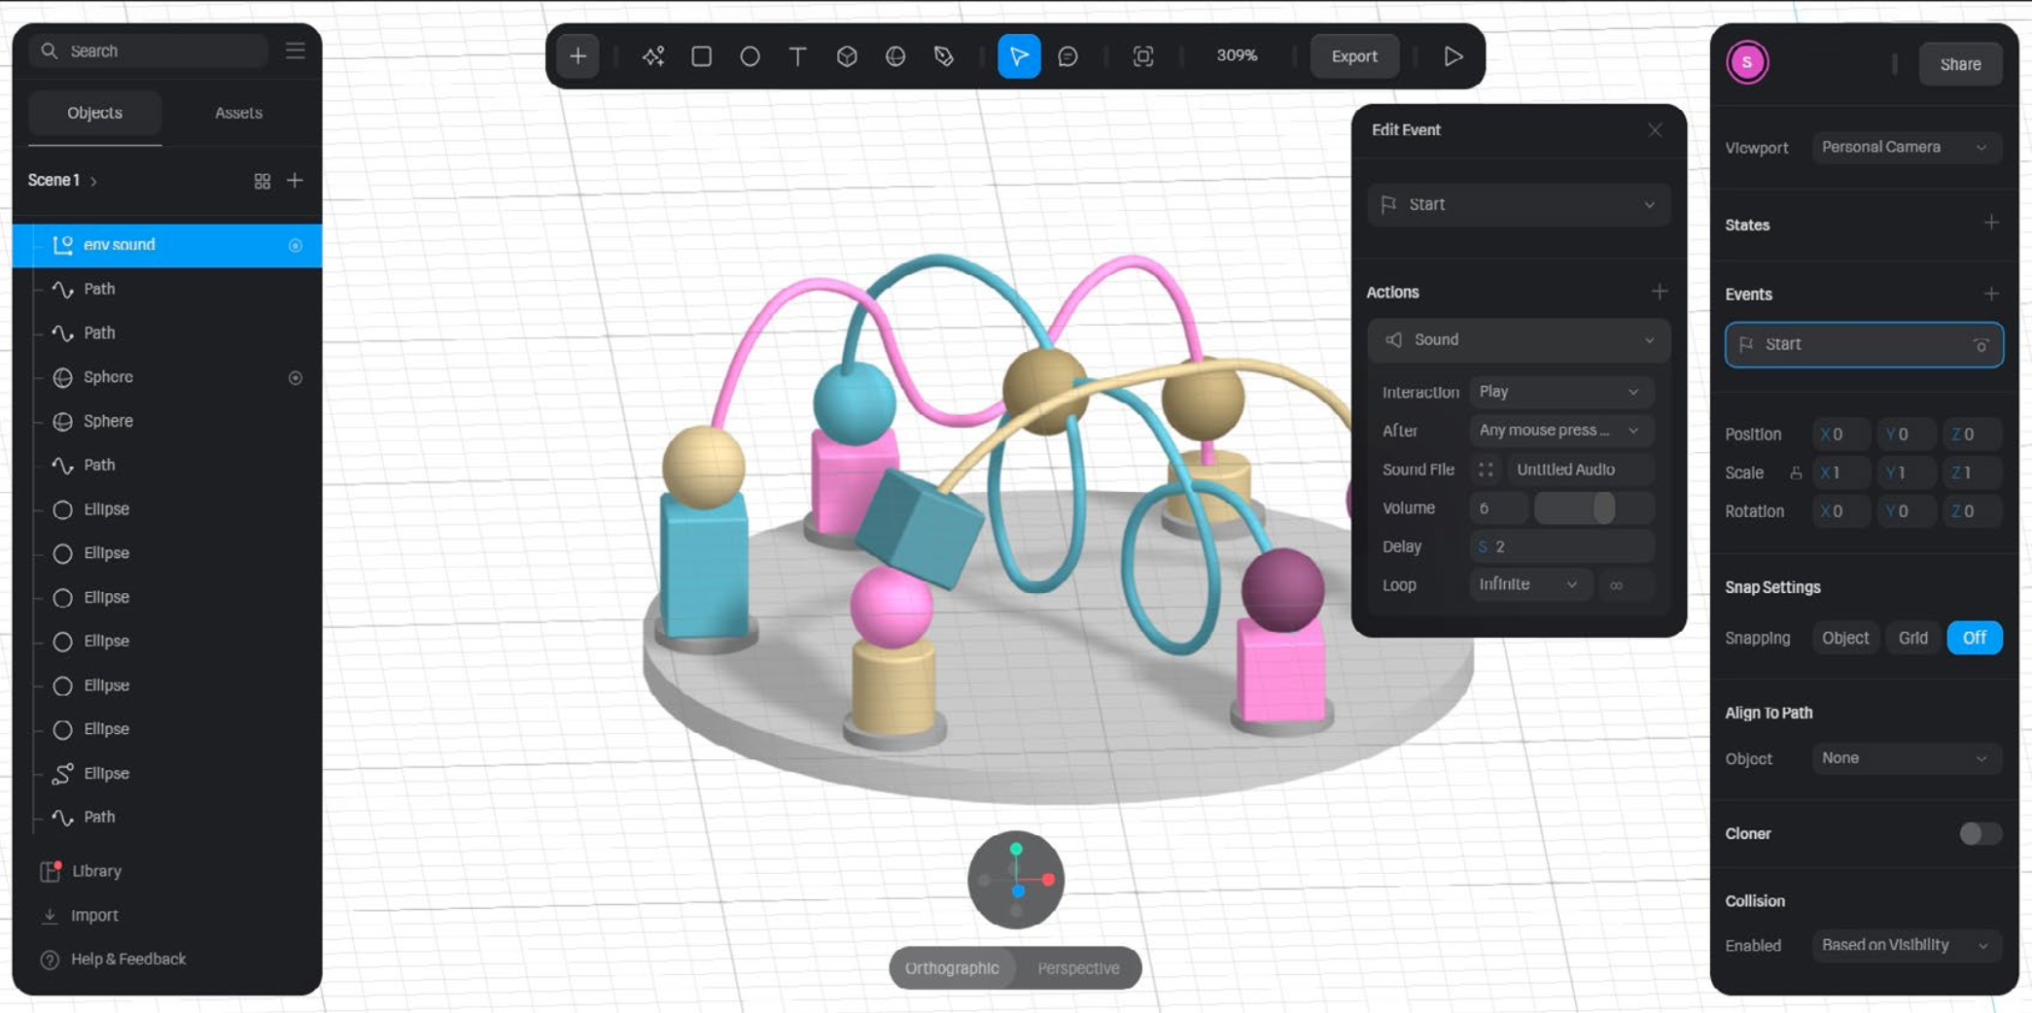Screen dimensions: 2032x1013
Task: Click the Share button
Action: (1959, 64)
